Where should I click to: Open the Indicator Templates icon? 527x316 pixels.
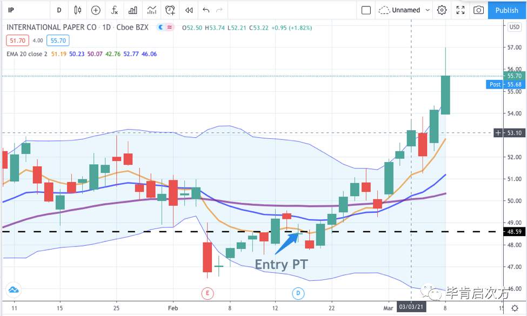151,10
